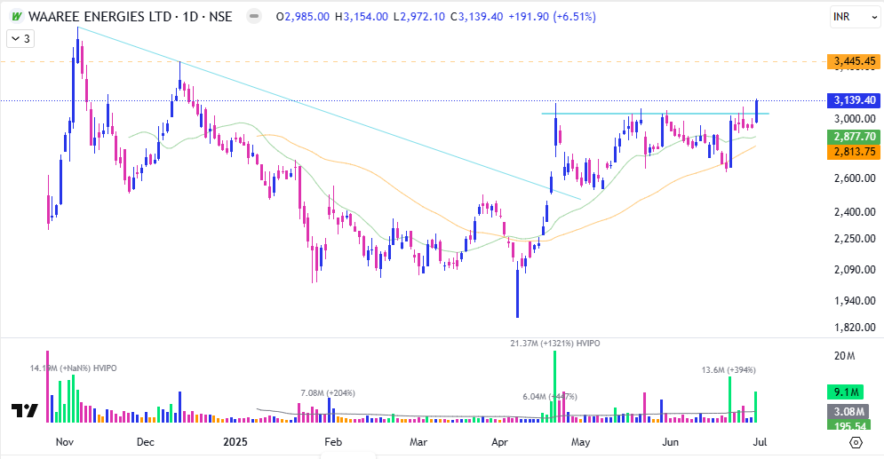Screen dimensions: 884x459
Task: Click the Apr label on time axis
Action: pyautogui.click(x=499, y=442)
